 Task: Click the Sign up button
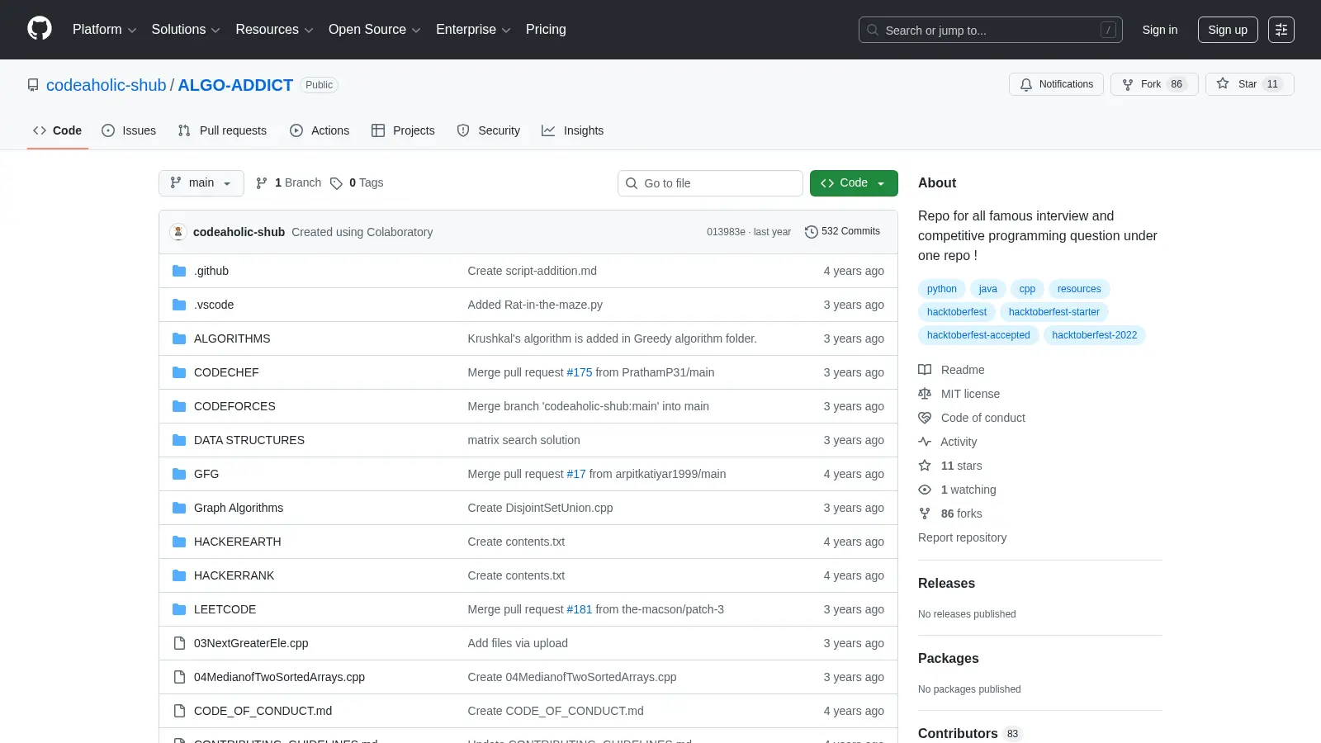click(1228, 30)
